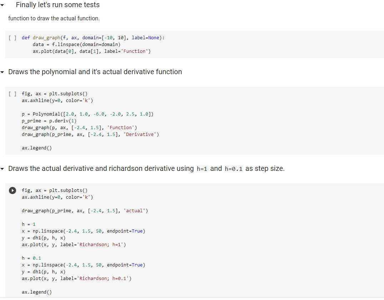Collapse the 'Draws the actual derivative' section
Screen dimensions: 384x300
point(2,168)
